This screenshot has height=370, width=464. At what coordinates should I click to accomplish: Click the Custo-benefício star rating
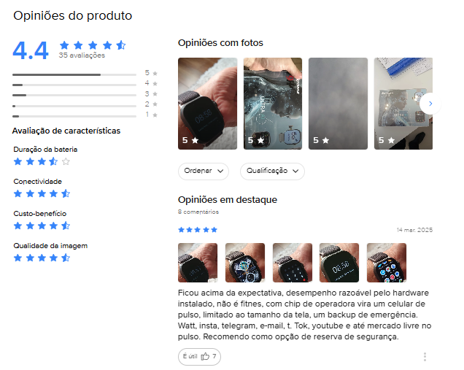coord(42,226)
